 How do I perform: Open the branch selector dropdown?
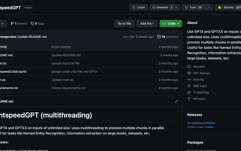tap(3, 24)
